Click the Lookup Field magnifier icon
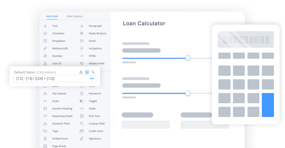This screenshot has height=148, width=285. click(82, 123)
